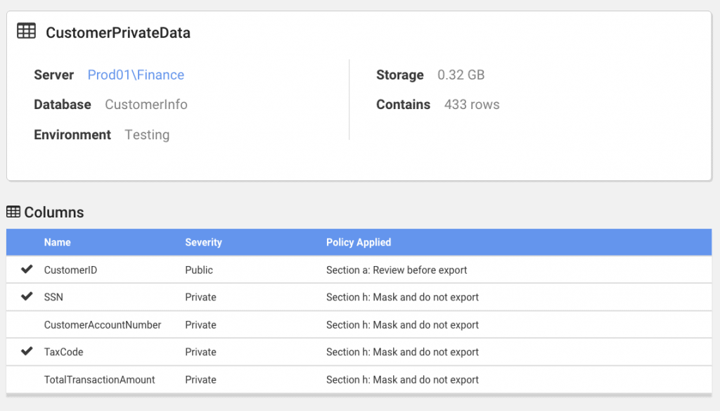Select the CustomerAccountNumber column name

[103, 325]
